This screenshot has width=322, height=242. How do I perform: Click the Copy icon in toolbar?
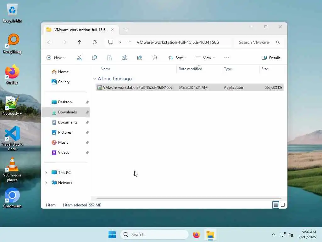pyautogui.click(x=94, y=58)
